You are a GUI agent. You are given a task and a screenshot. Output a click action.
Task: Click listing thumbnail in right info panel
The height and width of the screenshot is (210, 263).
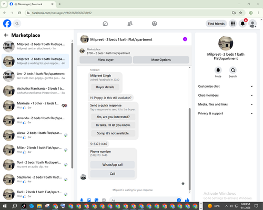coord(226,43)
